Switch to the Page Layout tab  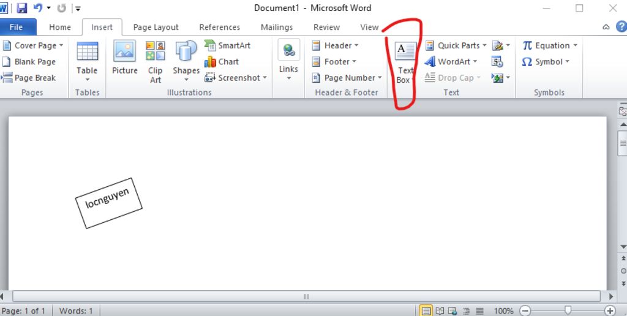point(156,27)
